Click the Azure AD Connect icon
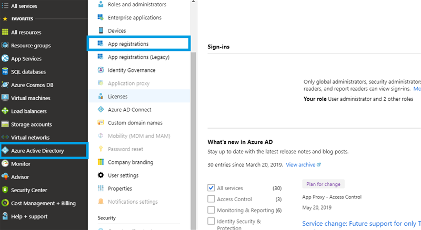This screenshot has width=421, height=230. (101, 110)
